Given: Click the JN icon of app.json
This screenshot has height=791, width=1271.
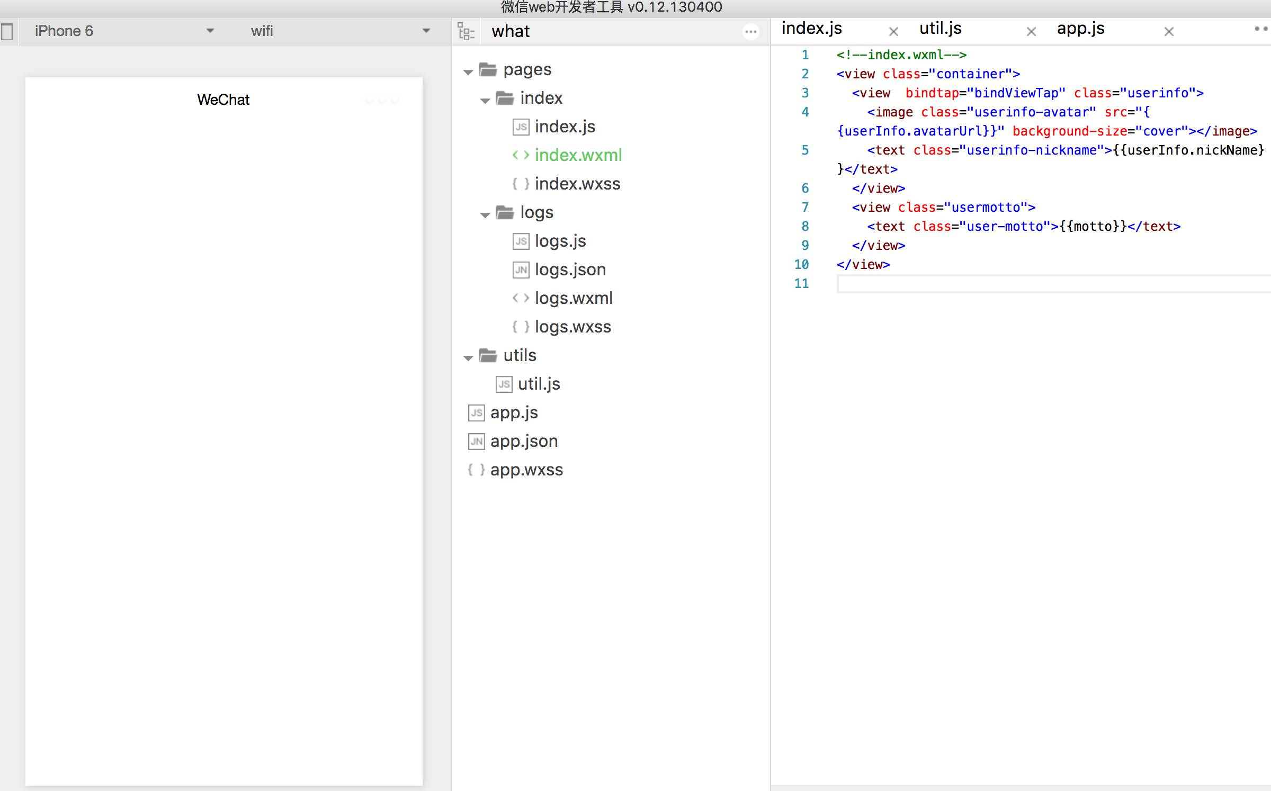Looking at the screenshot, I should (476, 441).
